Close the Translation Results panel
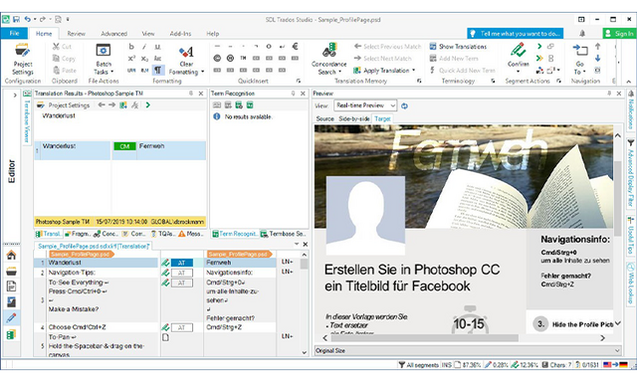 (201, 94)
